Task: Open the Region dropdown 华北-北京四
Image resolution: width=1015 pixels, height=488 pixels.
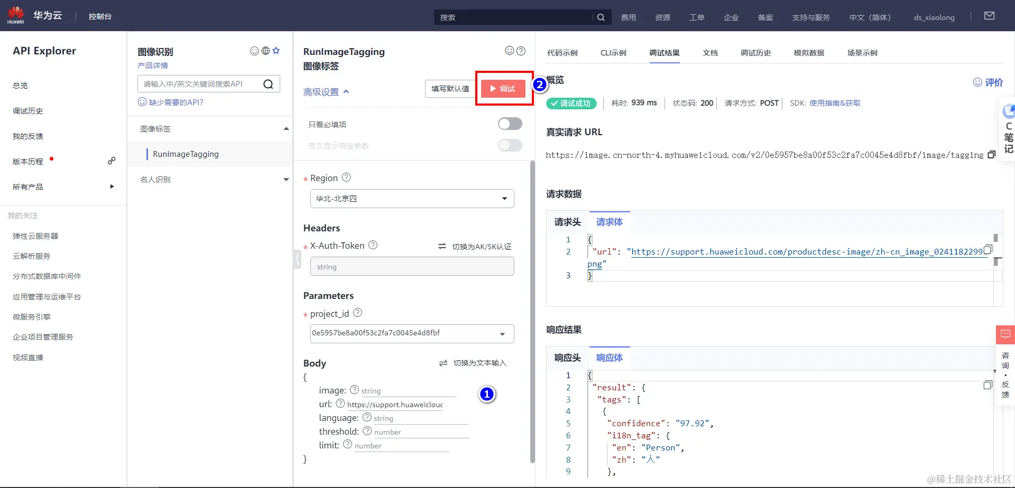Action: click(412, 199)
